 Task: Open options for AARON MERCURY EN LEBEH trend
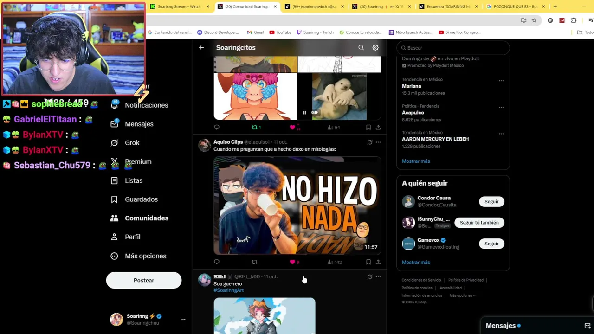[x=501, y=134]
